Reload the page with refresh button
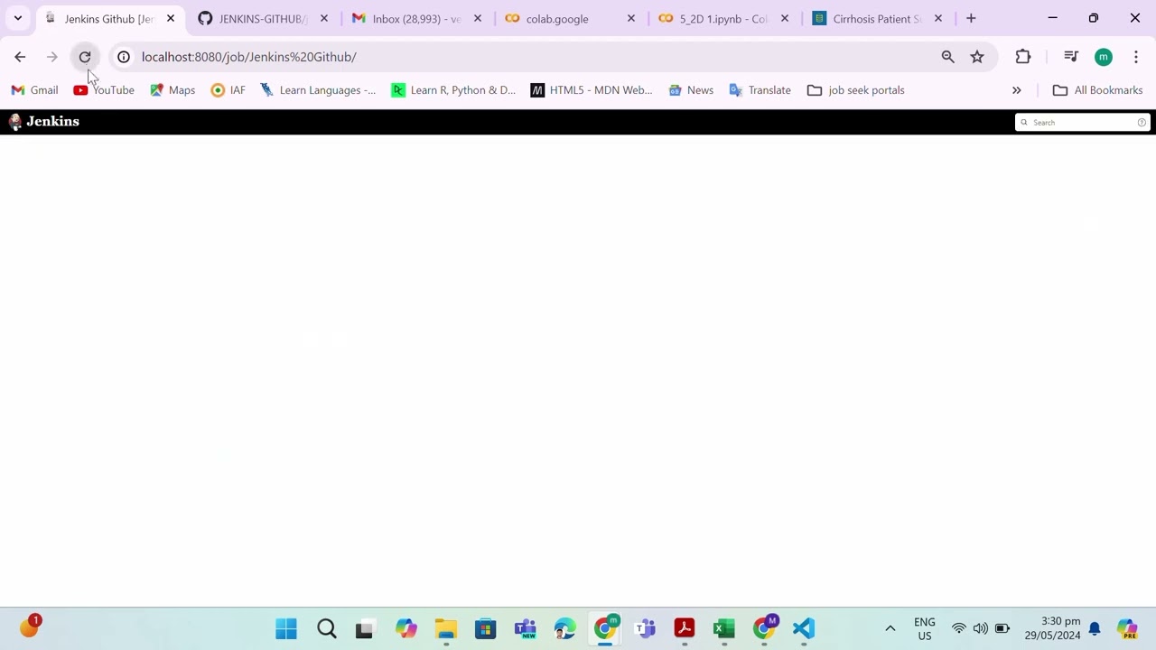The width and height of the screenshot is (1156, 650). [85, 57]
